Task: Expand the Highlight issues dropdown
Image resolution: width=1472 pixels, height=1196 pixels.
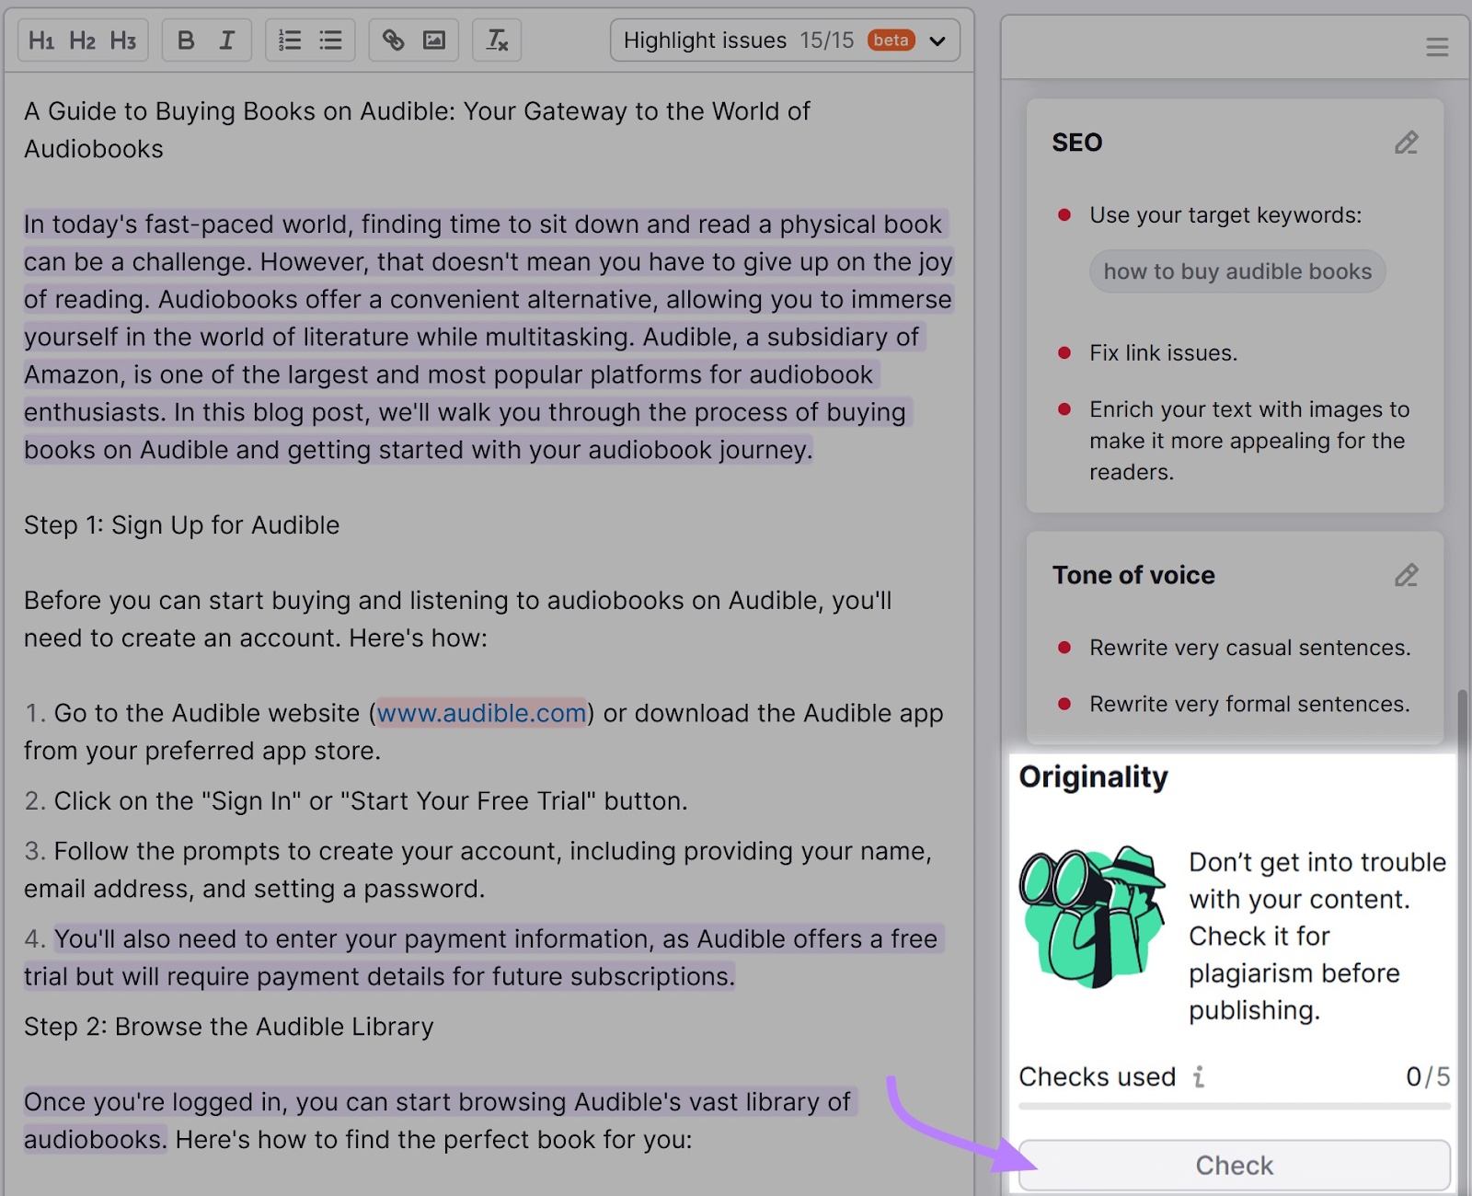Action: click(x=937, y=40)
